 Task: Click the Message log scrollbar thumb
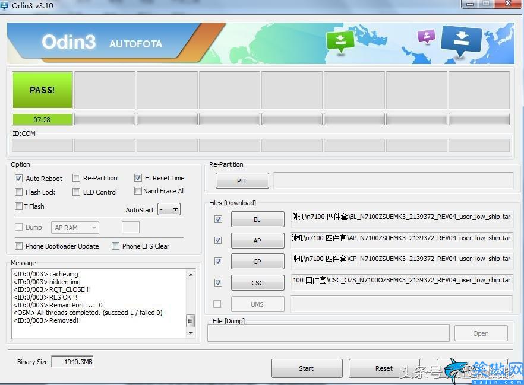pyautogui.click(x=191, y=321)
